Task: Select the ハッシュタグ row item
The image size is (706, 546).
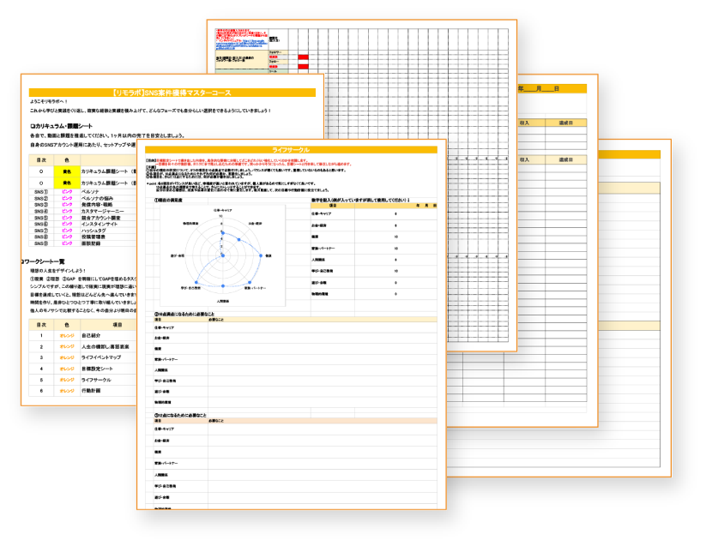Action: point(94,231)
